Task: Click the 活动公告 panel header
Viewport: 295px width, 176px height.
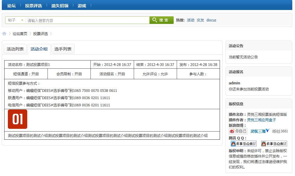Action: pyautogui.click(x=259, y=46)
